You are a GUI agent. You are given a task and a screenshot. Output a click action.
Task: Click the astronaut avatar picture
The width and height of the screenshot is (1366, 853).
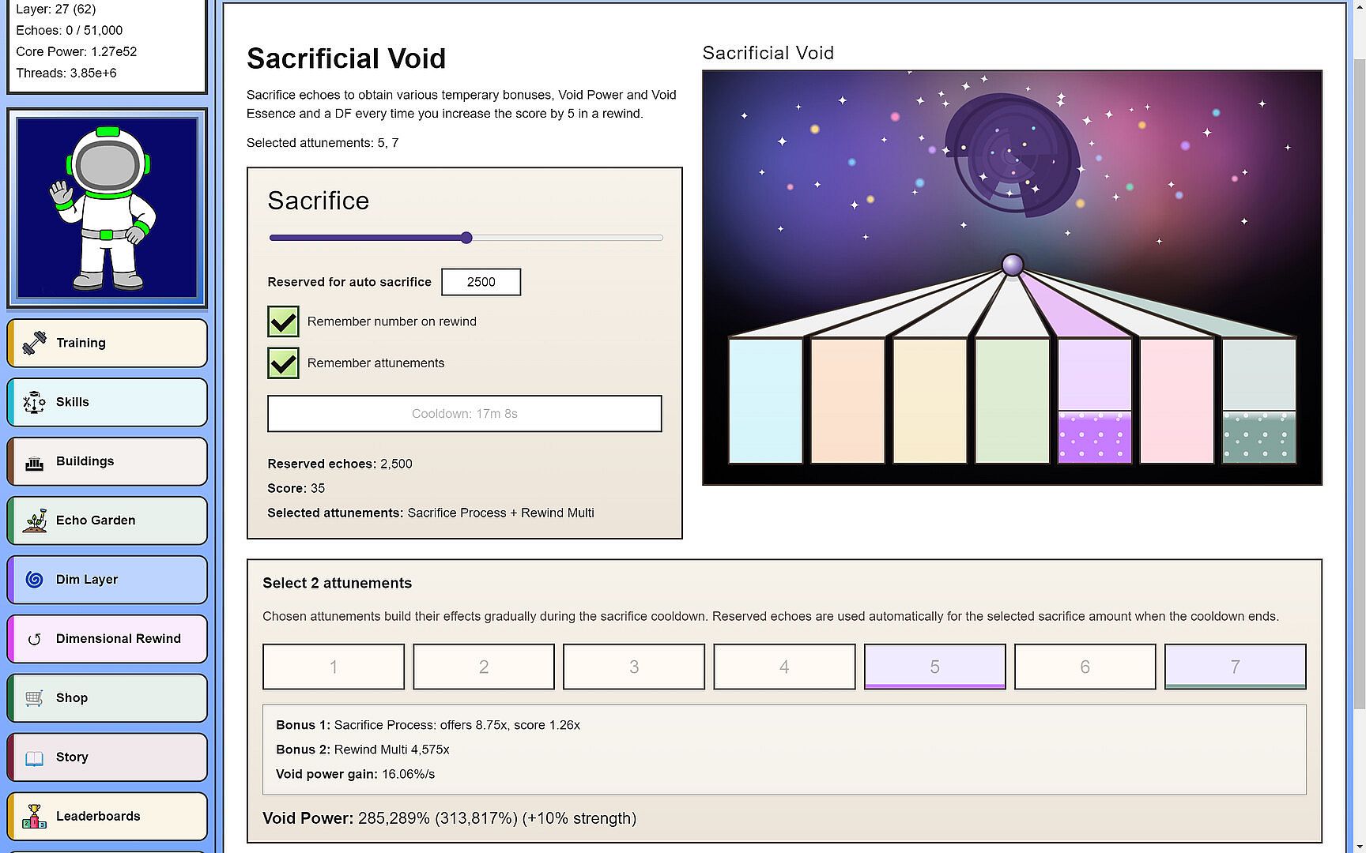click(108, 208)
